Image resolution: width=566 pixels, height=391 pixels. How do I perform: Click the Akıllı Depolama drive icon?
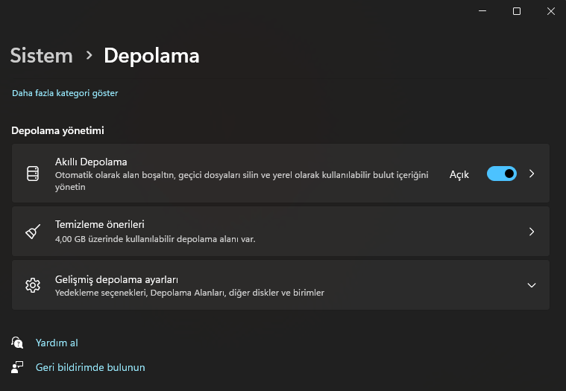coord(32,174)
